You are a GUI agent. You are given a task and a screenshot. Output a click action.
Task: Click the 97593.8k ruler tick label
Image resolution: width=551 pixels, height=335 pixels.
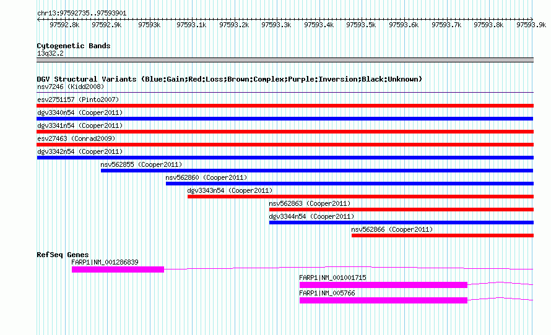coord(488,25)
